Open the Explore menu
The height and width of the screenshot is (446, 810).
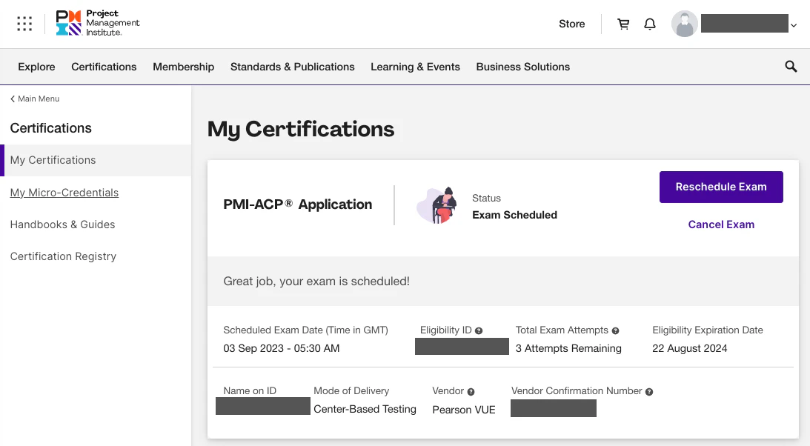(36, 67)
